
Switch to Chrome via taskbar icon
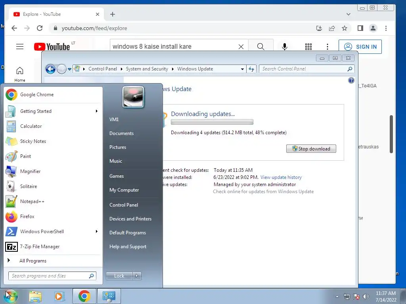(84, 296)
